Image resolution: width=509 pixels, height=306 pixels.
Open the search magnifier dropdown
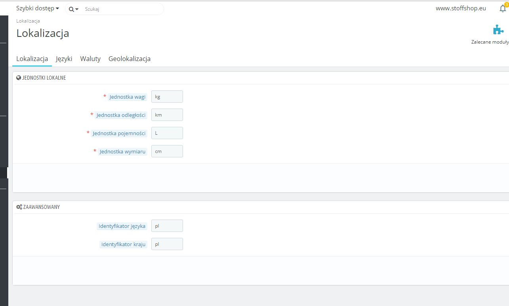point(74,9)
